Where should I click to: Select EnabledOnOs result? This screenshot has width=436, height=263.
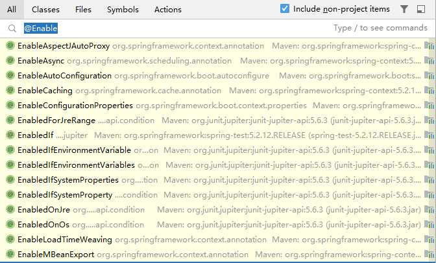click(218, 225)
